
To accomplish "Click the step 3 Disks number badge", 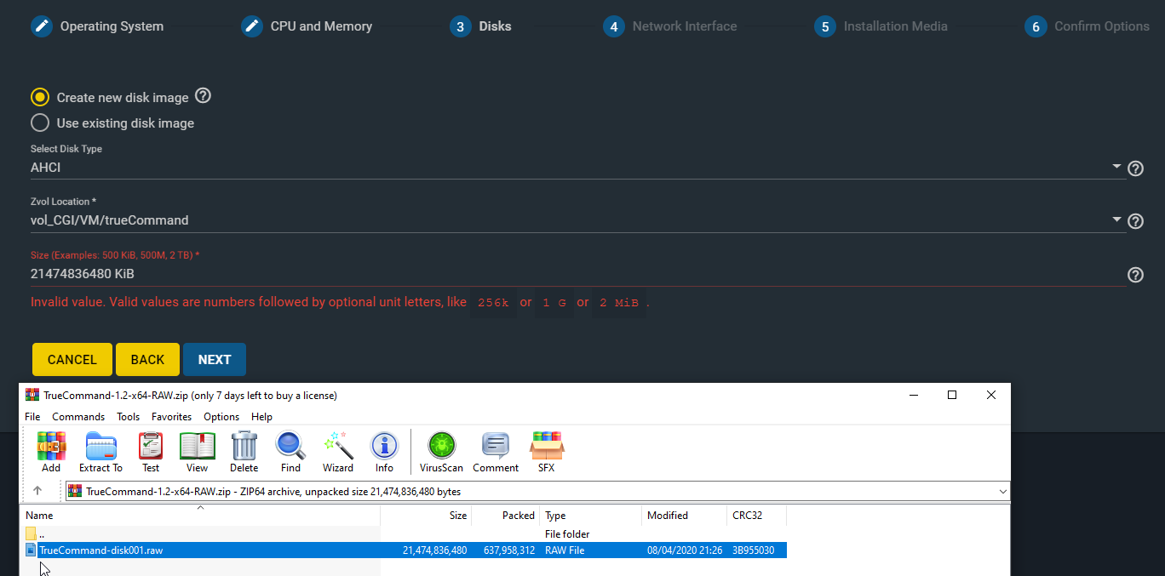I will pos(461,26).
